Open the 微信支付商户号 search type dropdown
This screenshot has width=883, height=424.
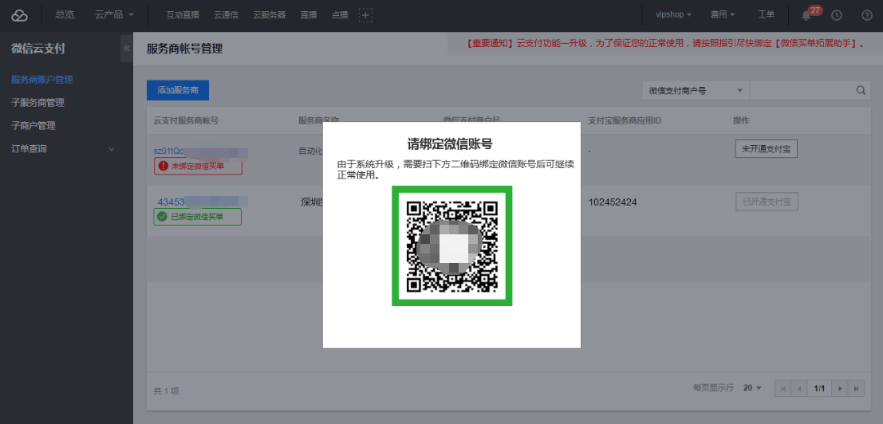[x=696, y=90]
